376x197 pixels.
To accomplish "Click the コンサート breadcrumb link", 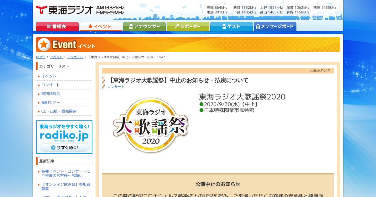I will (x=75, y=57).
